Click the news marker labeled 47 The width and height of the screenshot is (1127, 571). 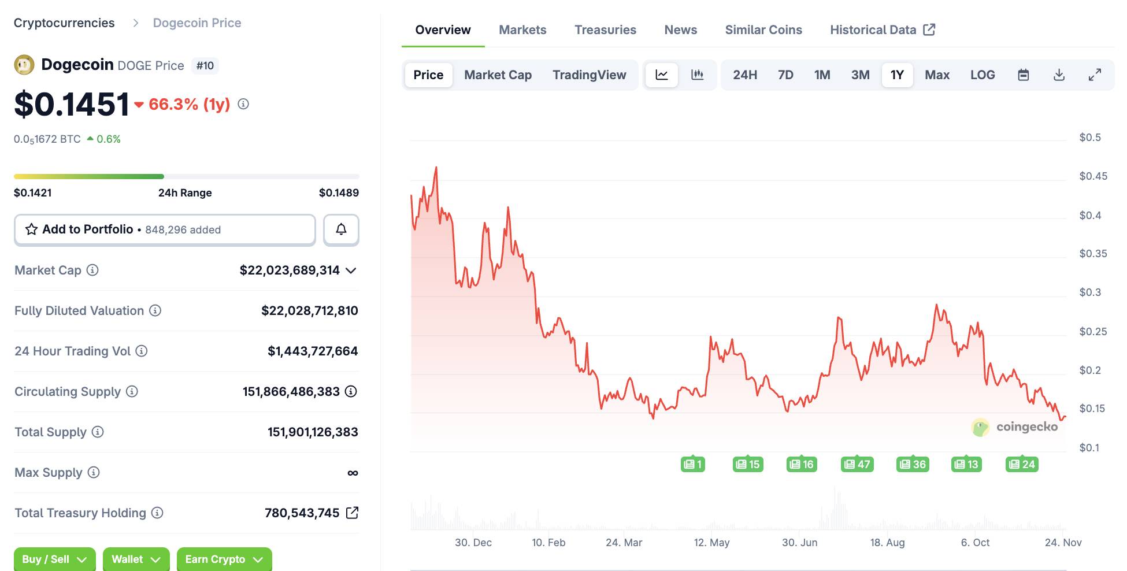pyautogui.click(x=857, y=464)
